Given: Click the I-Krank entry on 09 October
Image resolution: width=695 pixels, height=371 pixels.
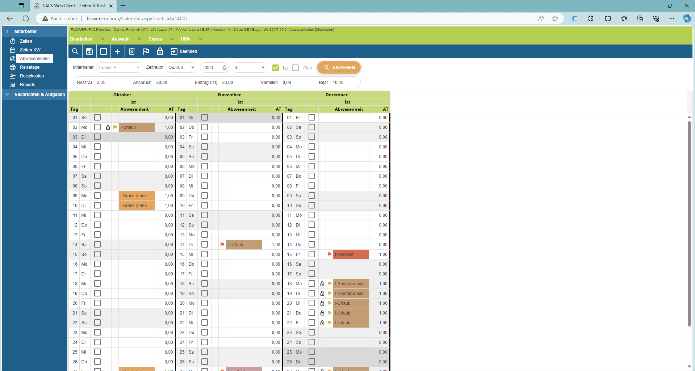Looking at the screenshot, I should pyautogui.click(x=137, y=196).
